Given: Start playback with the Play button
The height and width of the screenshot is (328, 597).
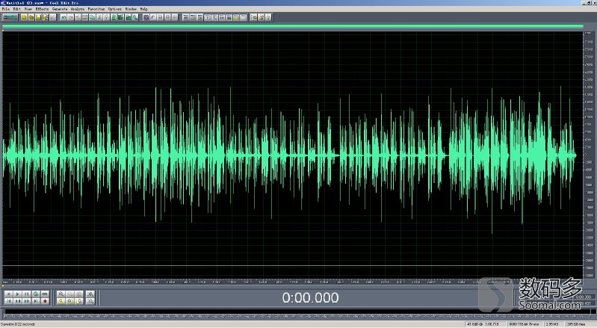Looking at the screenshot, I should pos(17,294).
